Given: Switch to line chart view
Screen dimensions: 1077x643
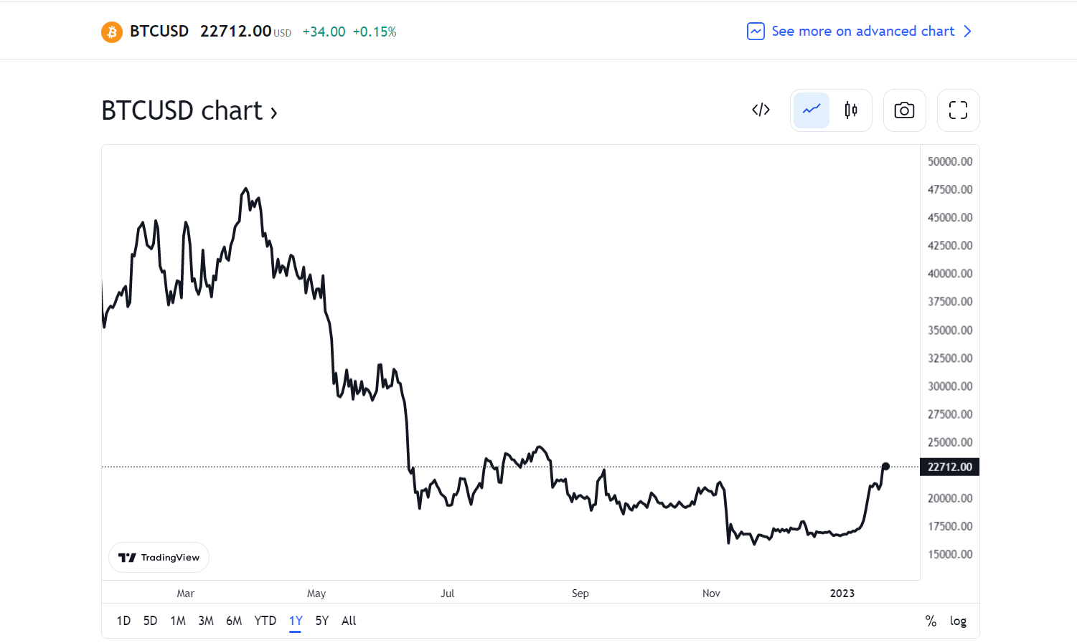Looking at the screenshot, I should point(812,110).
